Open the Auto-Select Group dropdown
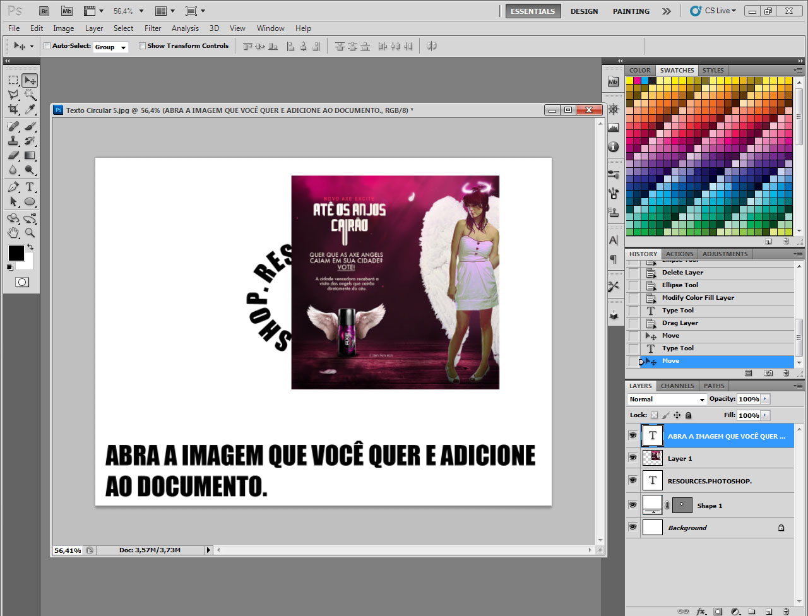 coord(110,47)
